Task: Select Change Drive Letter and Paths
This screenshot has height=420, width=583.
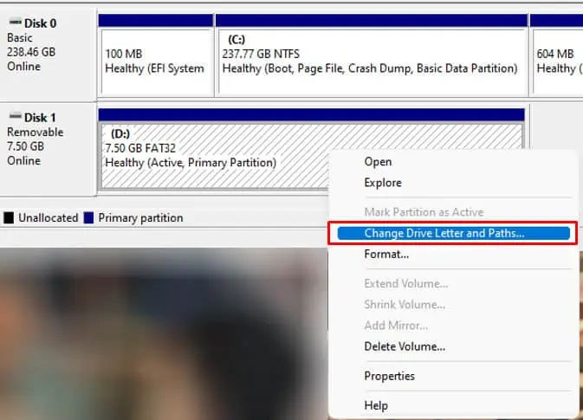Action: pos(453,233)
